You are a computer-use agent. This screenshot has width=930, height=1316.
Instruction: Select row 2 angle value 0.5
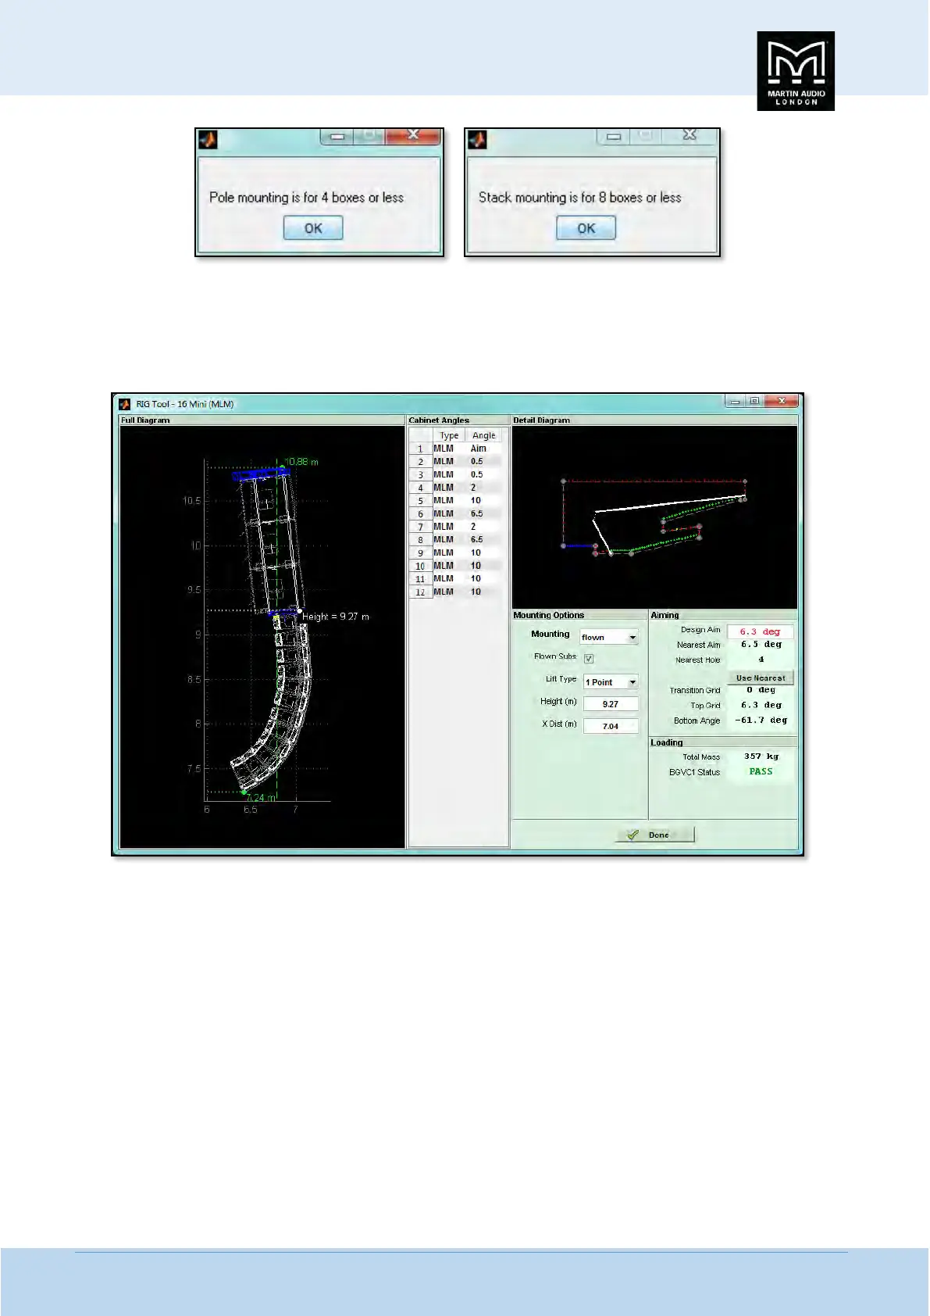tap(484, 461)
